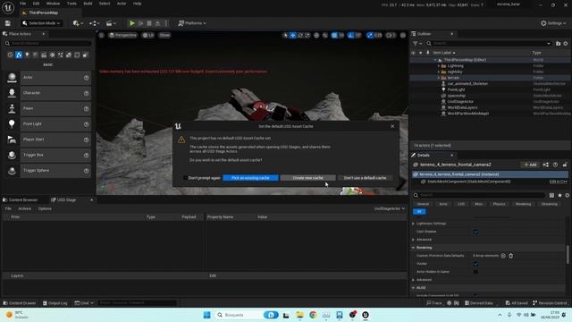Start Play in Editor with green play button
The width and height of the screenshot is (572, 322).
(132, 23)
